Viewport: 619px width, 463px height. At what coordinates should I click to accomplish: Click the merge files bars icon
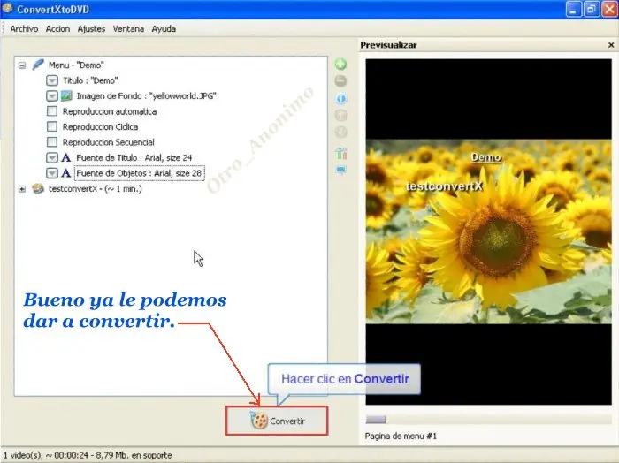click(341, 153)
